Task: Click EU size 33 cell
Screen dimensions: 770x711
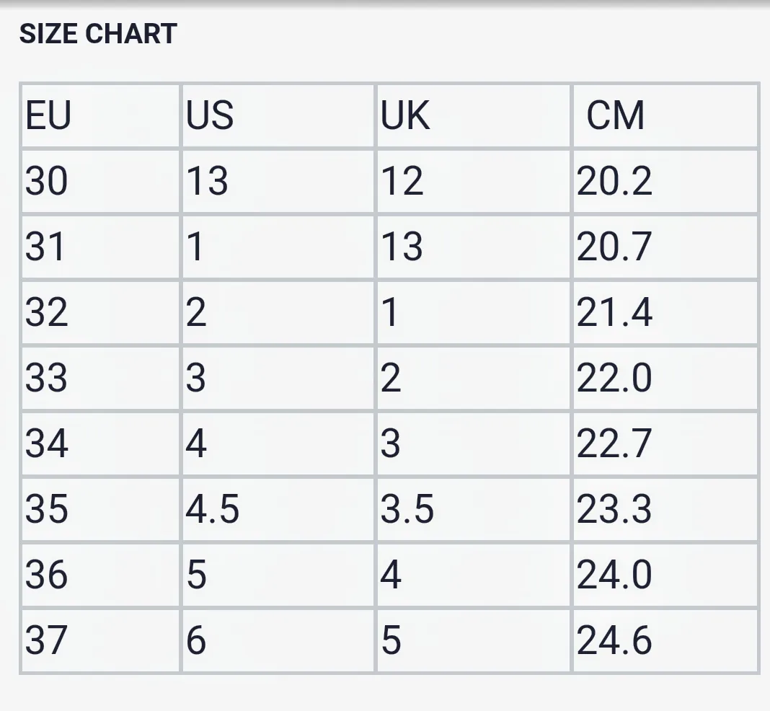Action: (100, 378)
